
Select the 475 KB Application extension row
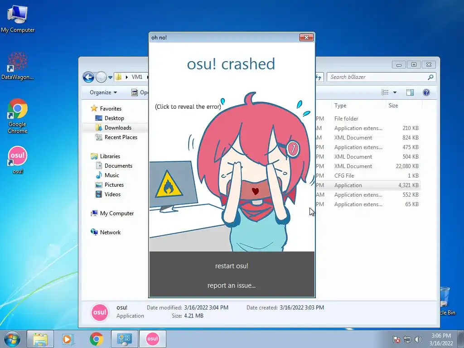[368, 147]
